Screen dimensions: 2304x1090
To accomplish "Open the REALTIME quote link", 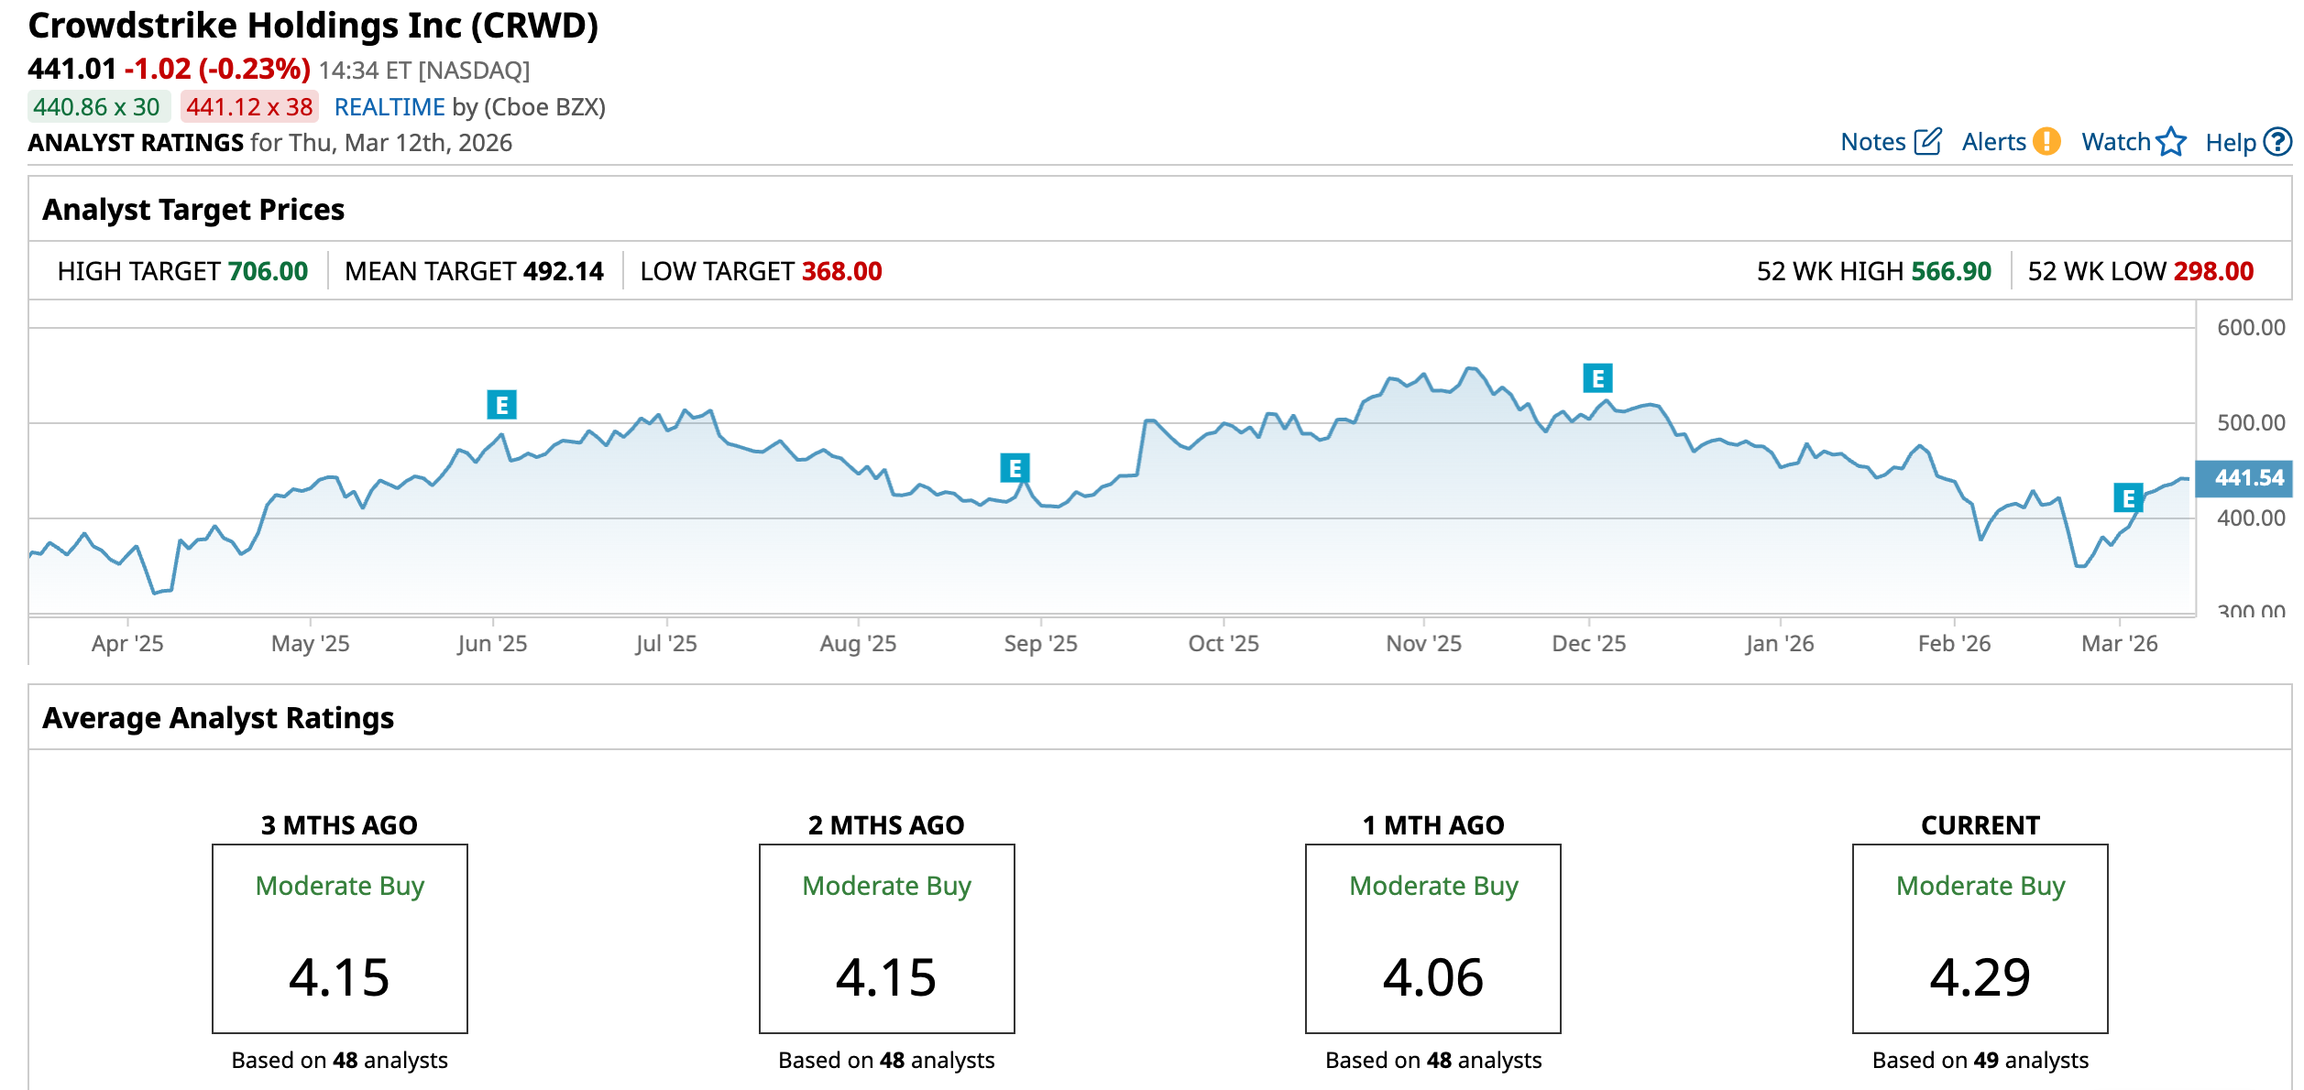I will pyautogui.click(x=389, y=107).
